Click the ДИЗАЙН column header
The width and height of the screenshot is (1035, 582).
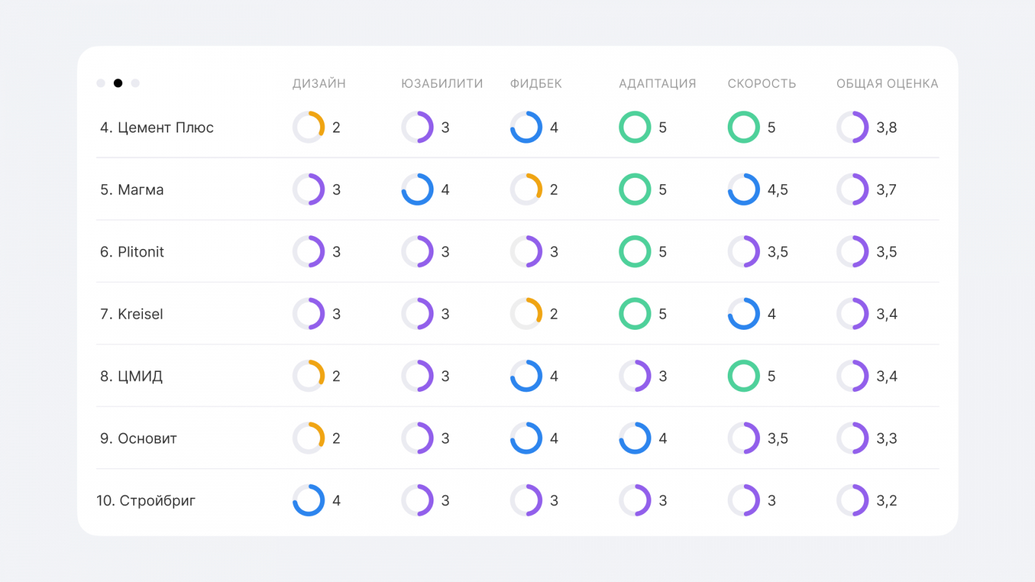pos(319,83)
